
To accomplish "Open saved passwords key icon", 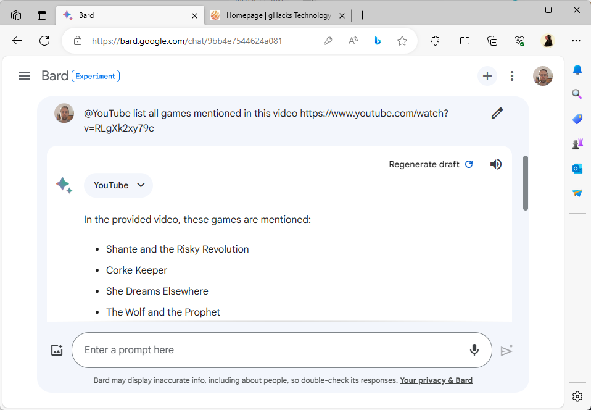I will click(x=328, y=41).
